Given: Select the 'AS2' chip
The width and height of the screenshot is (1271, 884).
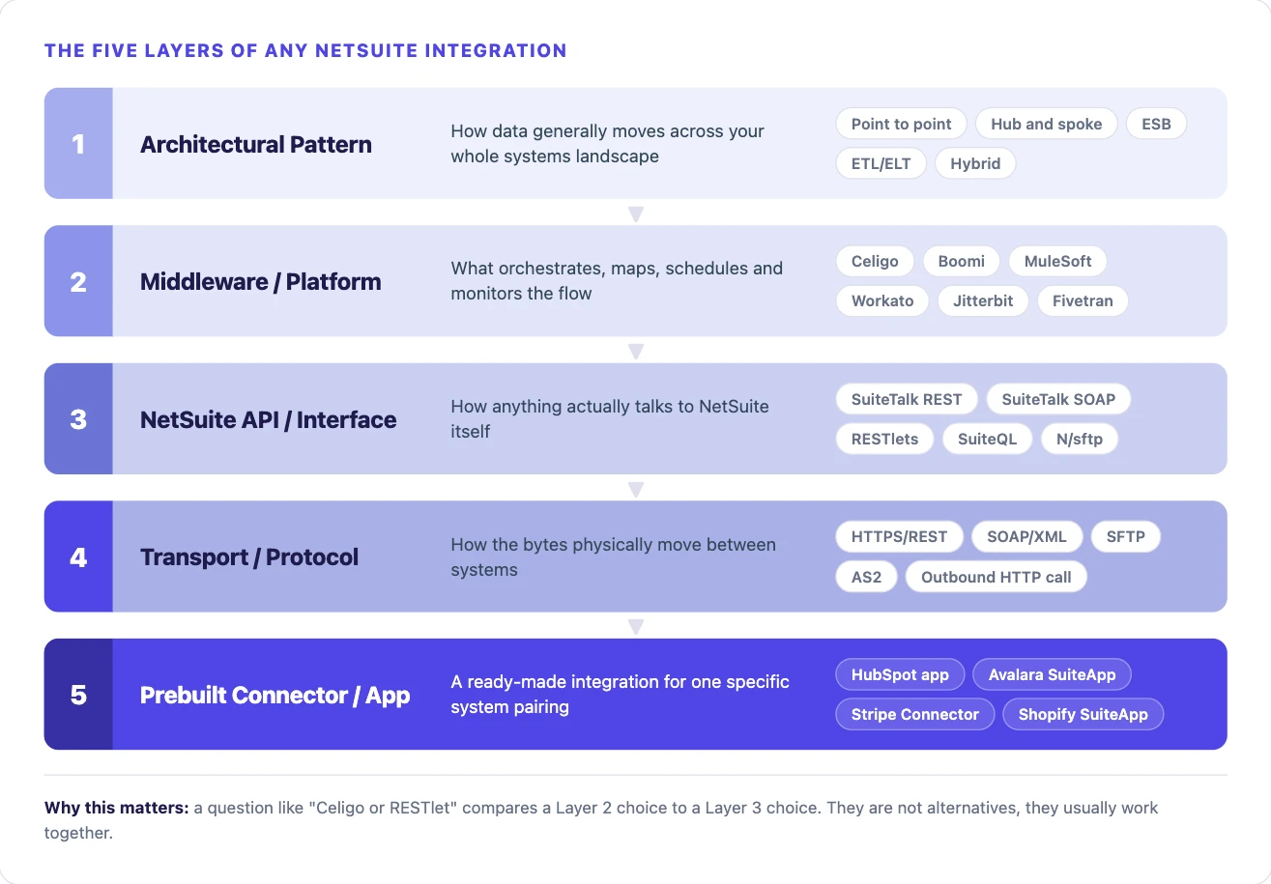Looking at the screenshot, I should pos(866,577).
